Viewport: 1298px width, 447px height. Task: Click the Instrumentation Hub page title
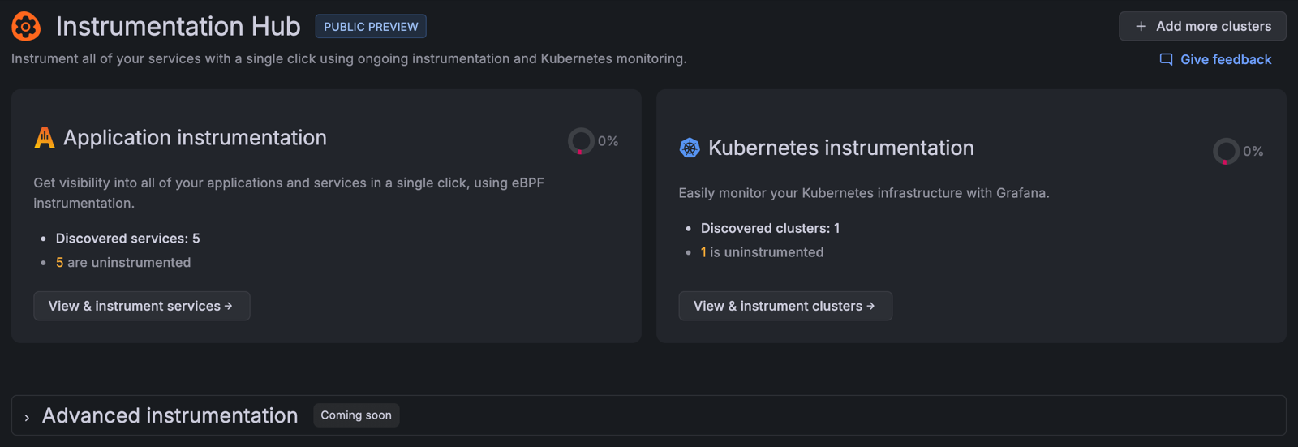178,26
